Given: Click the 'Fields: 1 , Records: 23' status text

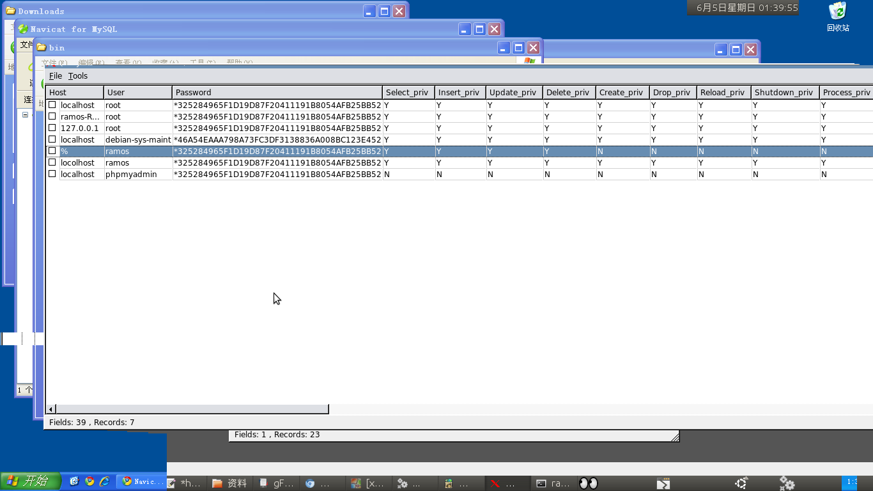Looking at the screenshot, I should [x=277, y=435].
